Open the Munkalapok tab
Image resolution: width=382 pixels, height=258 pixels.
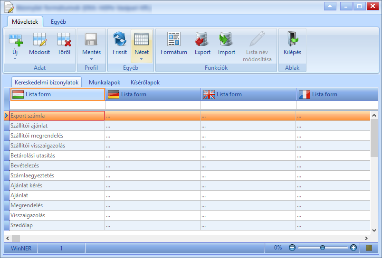tap(105, 83)
